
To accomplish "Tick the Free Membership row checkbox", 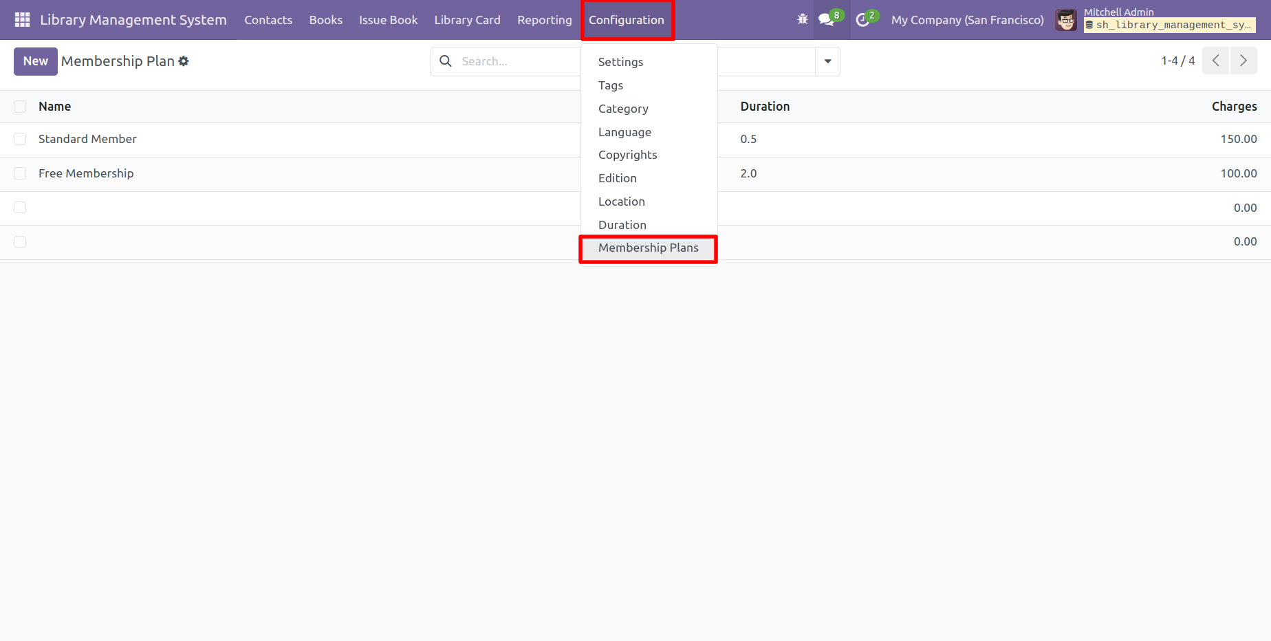I will tap(20, 173).
